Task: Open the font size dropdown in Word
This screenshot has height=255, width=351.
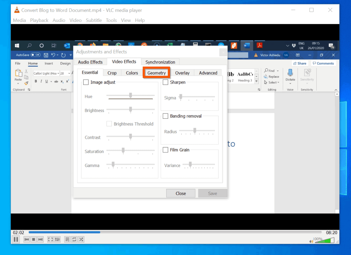Action: (x=70, y=73)
